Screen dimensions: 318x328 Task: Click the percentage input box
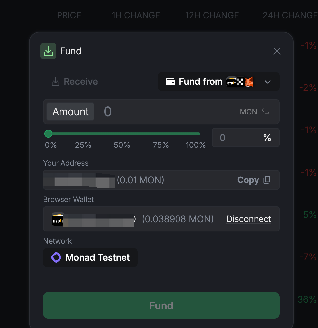pos(246,138)
